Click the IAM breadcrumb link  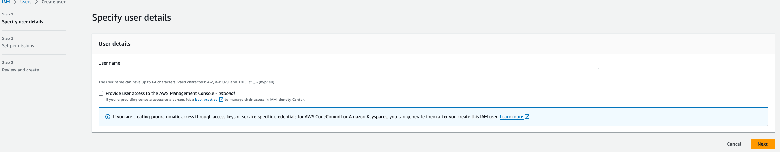tap(6, 2)
